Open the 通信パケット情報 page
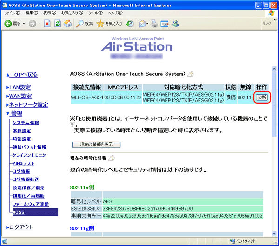The width and height of the screenshot is (279, 246). [x=29, y=147]
